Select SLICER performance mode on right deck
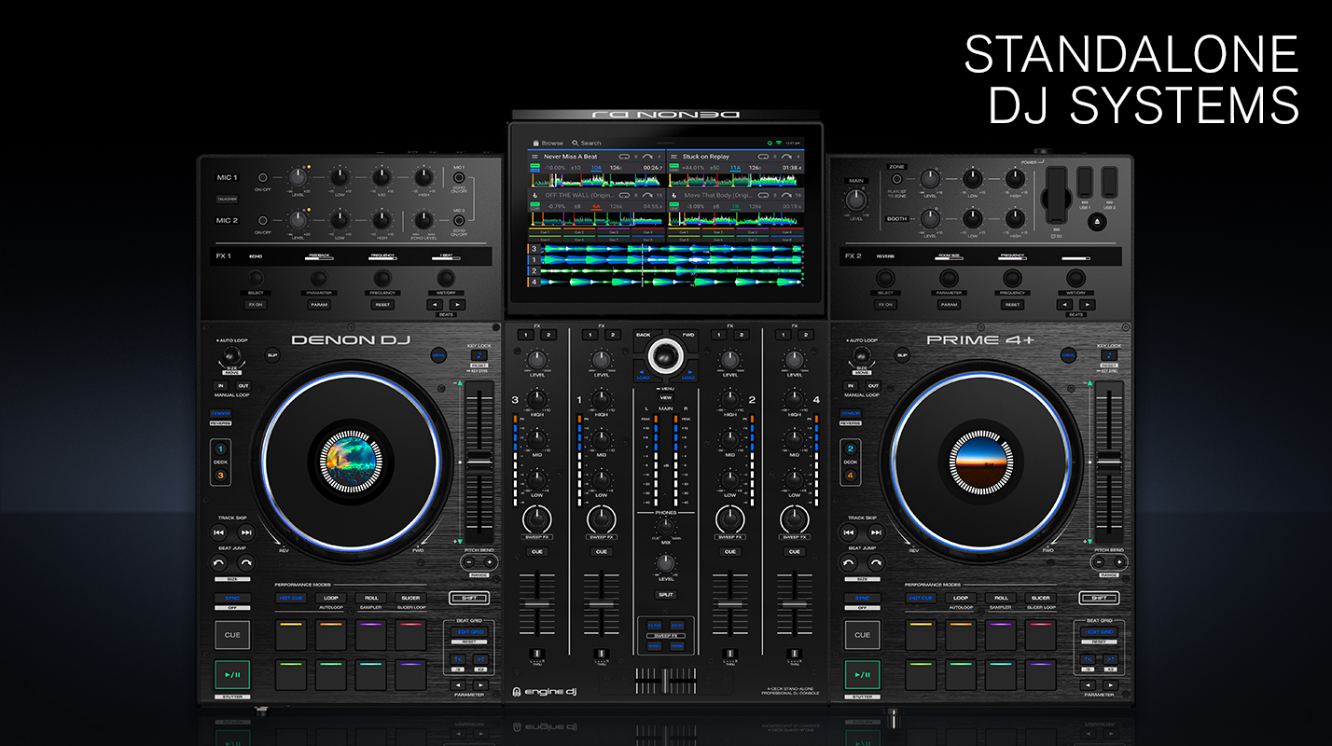Screen dimensions: 1332x746 (x=1040, y=598)
